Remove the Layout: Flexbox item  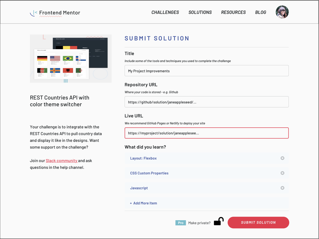click(282, 158)
